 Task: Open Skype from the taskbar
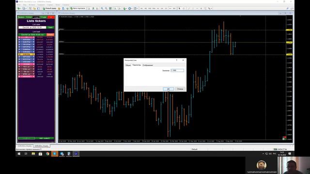point(55,154)
